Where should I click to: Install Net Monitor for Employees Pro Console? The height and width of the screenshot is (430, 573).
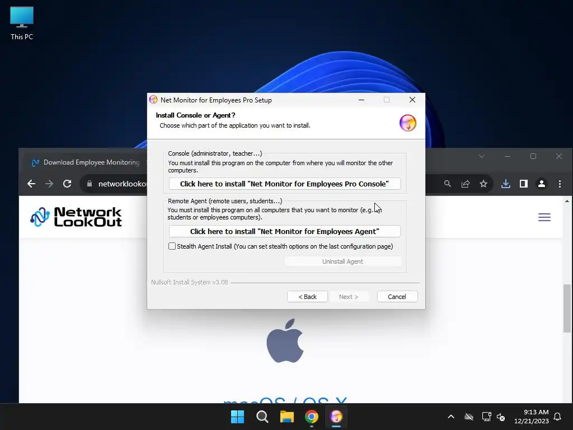284,184
